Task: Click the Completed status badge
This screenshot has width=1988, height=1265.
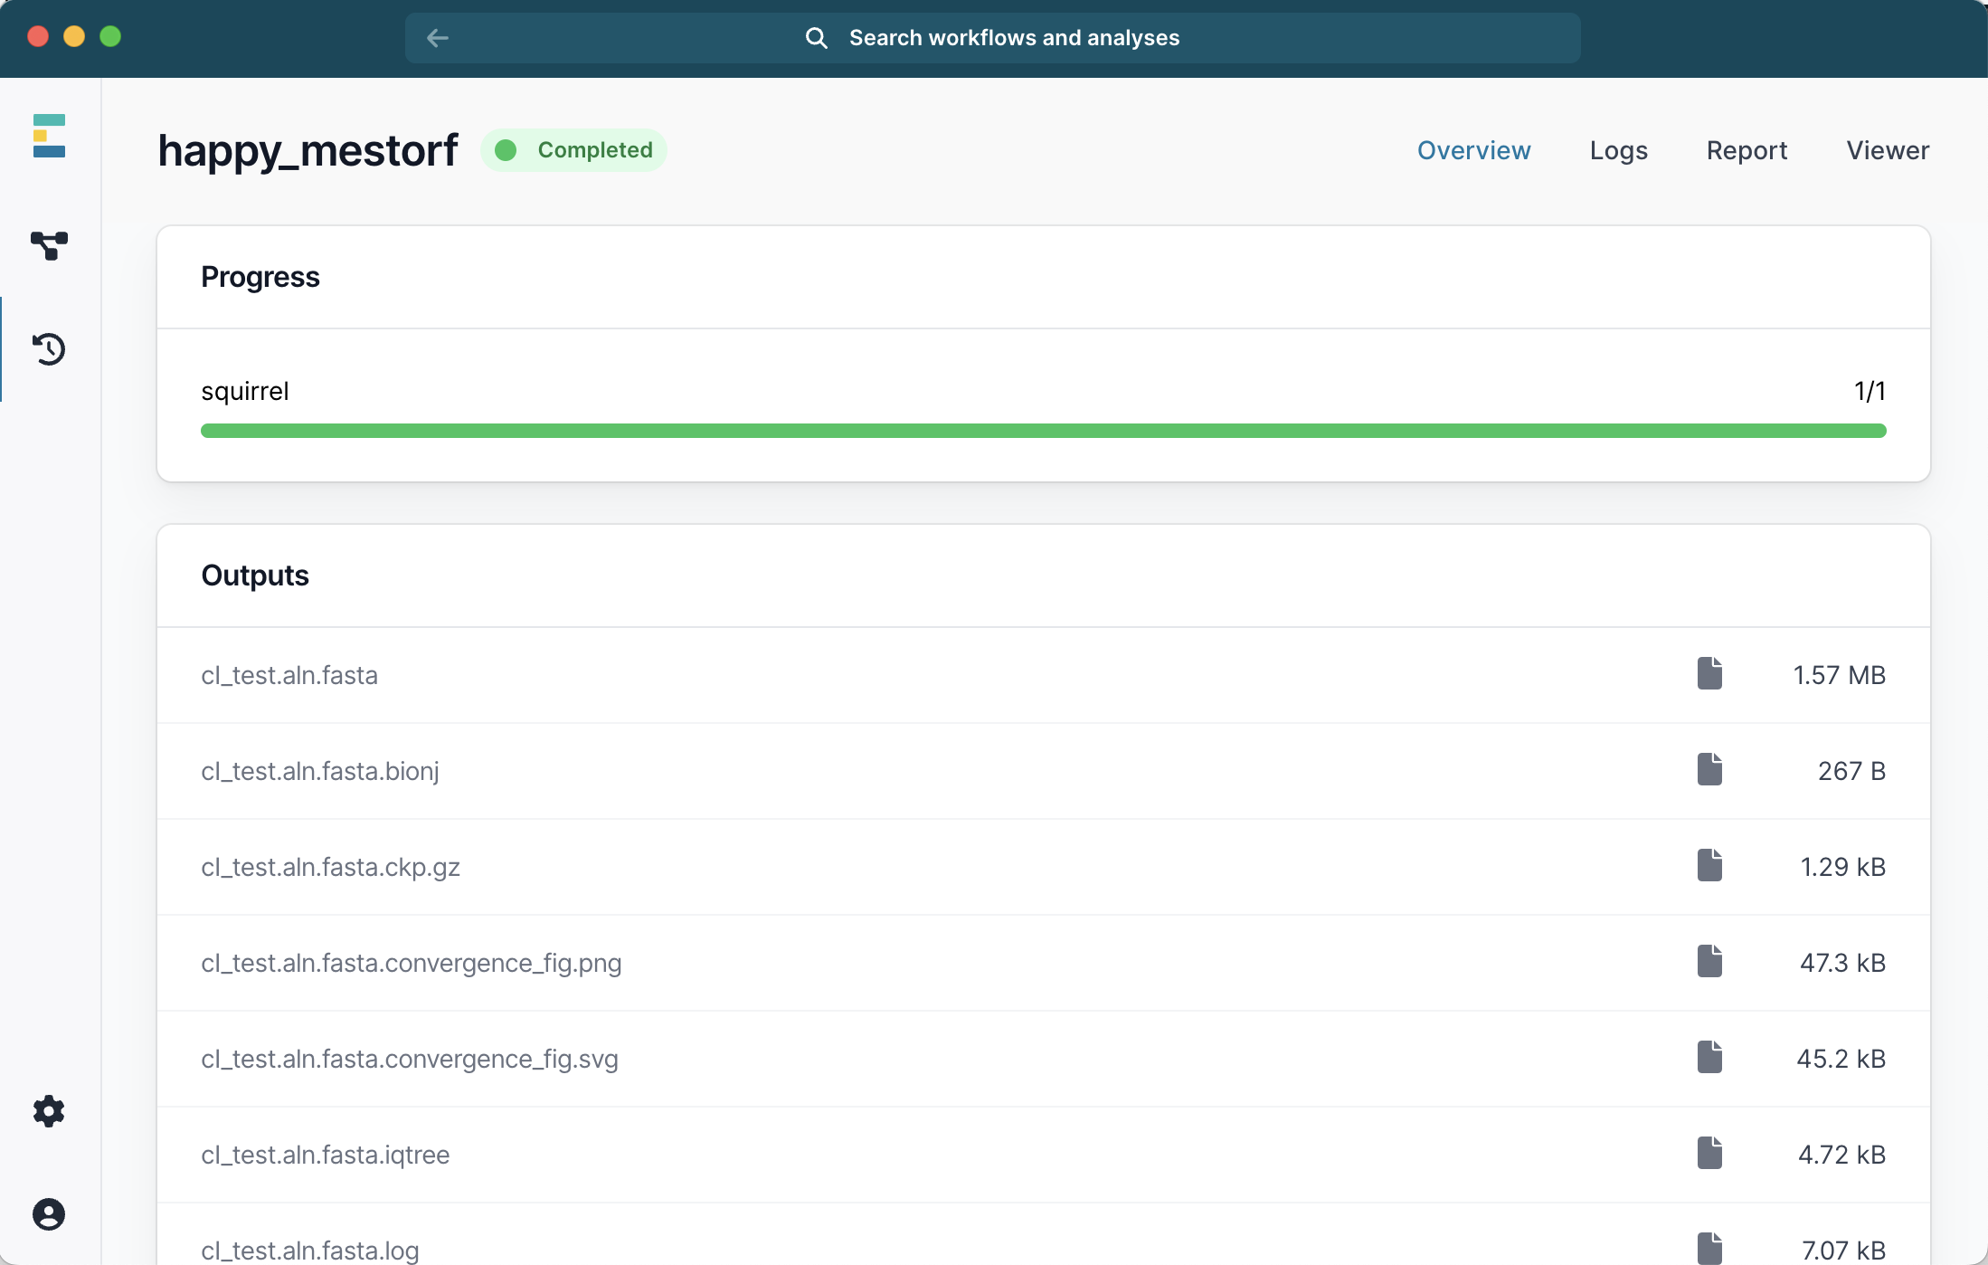Action: (x=574, y=150)
